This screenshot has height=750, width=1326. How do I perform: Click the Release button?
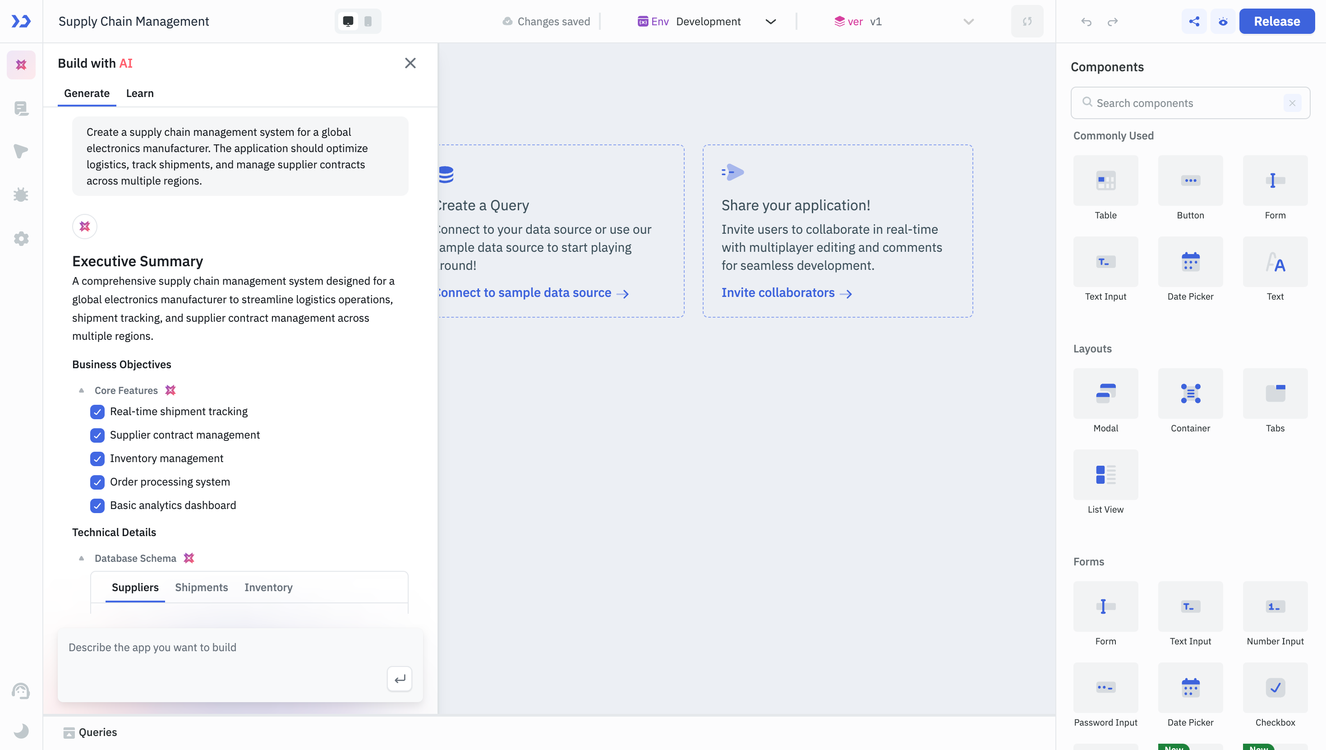tap(1276, 22)
